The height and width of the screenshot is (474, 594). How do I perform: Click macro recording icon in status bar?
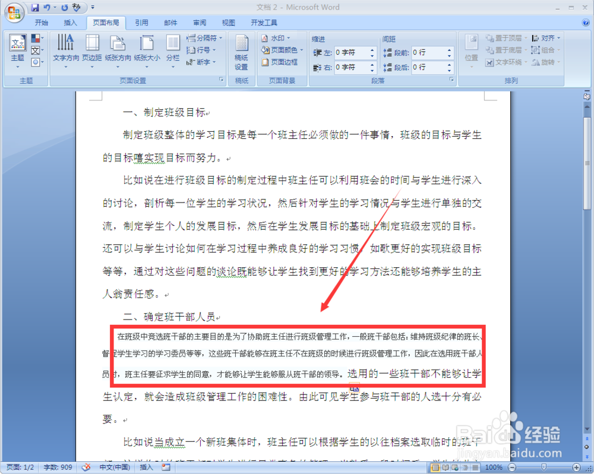pos(166,467)
